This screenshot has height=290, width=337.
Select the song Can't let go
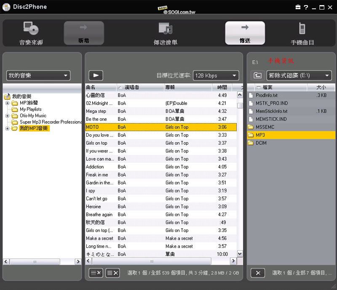tap(161, 199)
